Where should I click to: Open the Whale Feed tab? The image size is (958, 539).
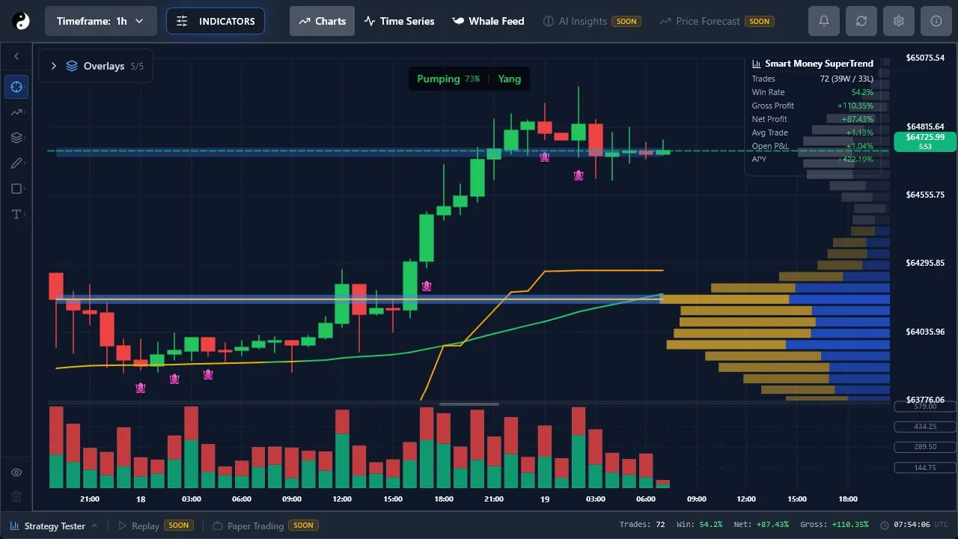[x=488, y=21]
